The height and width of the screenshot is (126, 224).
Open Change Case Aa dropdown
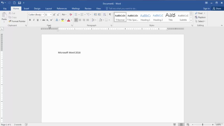pos(64,15)
